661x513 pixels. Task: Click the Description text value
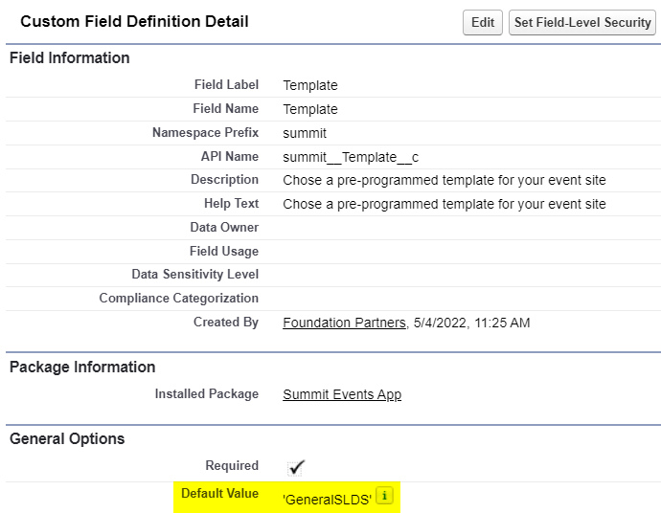(x=444, y=180)
